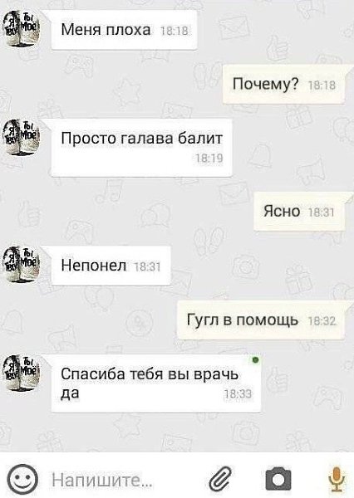The height and width of the screenshot is (498, 354).
Task: Tap the microphone voice message icon
Action: [337, 479]
